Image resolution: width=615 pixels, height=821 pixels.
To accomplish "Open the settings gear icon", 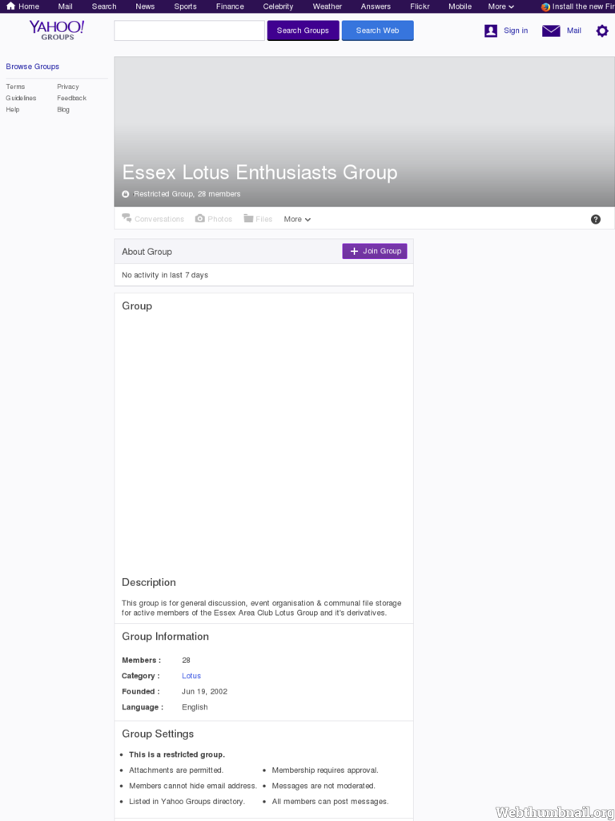I will click(x=602, y=31).
